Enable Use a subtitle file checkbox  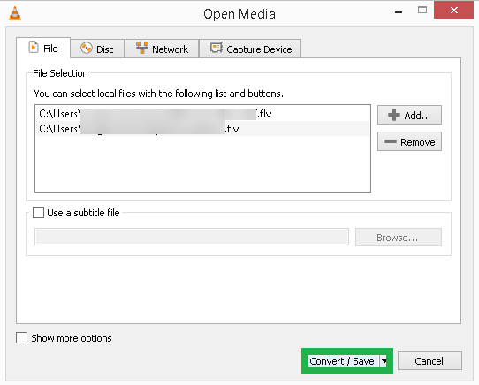coord(39,213)
